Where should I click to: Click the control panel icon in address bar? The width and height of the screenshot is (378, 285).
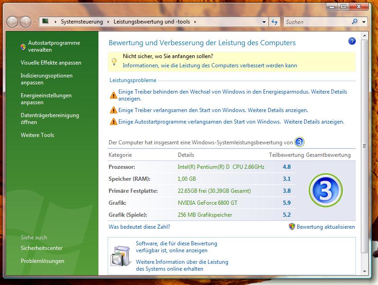(x=45, y=21)
